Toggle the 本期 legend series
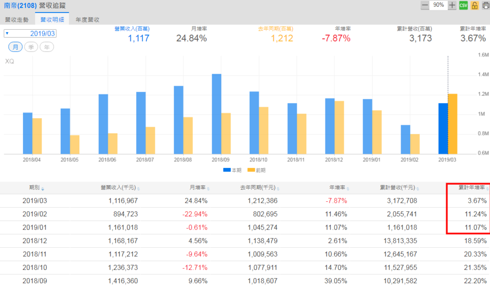 tap(232, 170)
